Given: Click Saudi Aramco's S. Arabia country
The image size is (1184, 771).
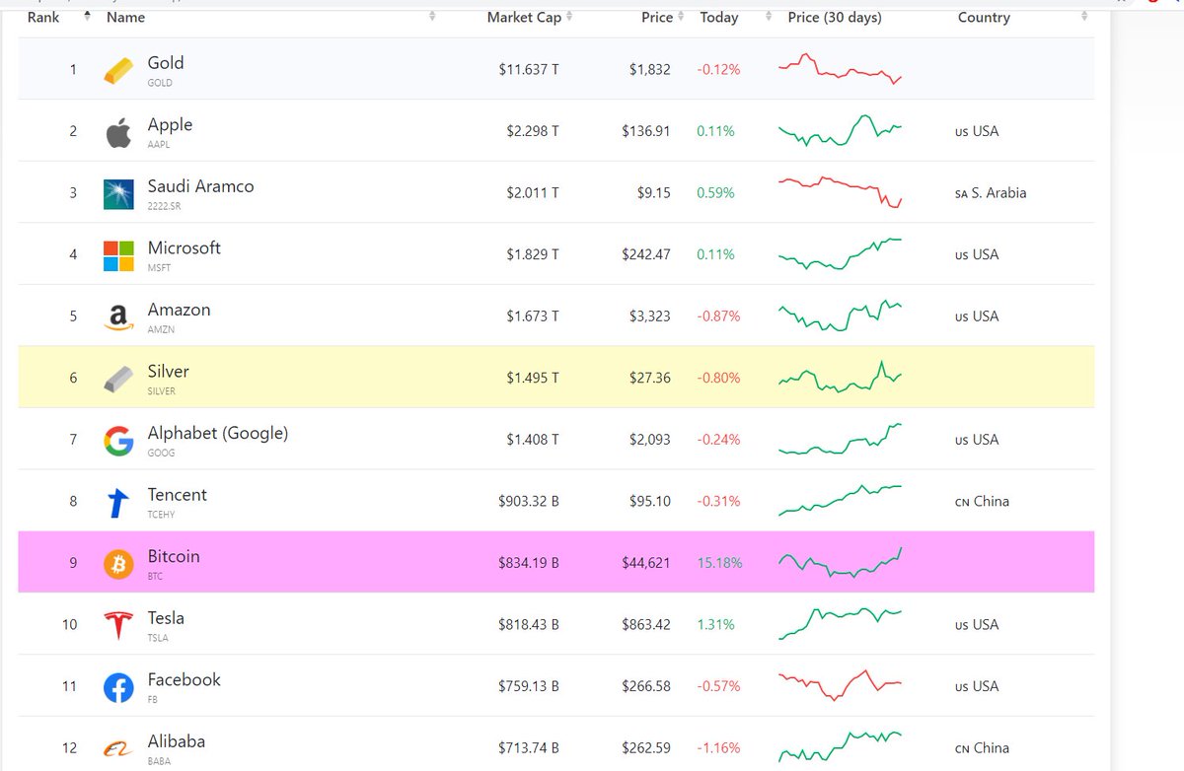Looking at the screenshot, I should click(x=991, y=193).
